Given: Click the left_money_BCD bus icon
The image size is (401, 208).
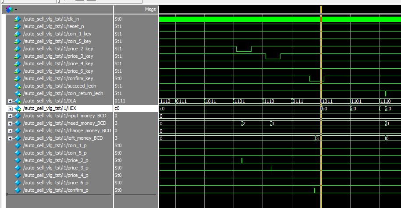Looking at the screenshot, I should pyautogui.click(x=18, y=138).
